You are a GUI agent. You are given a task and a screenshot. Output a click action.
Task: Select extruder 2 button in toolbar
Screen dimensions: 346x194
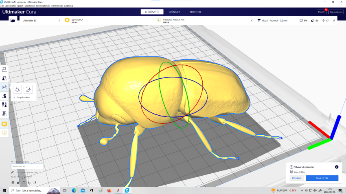tap(4, 132)
